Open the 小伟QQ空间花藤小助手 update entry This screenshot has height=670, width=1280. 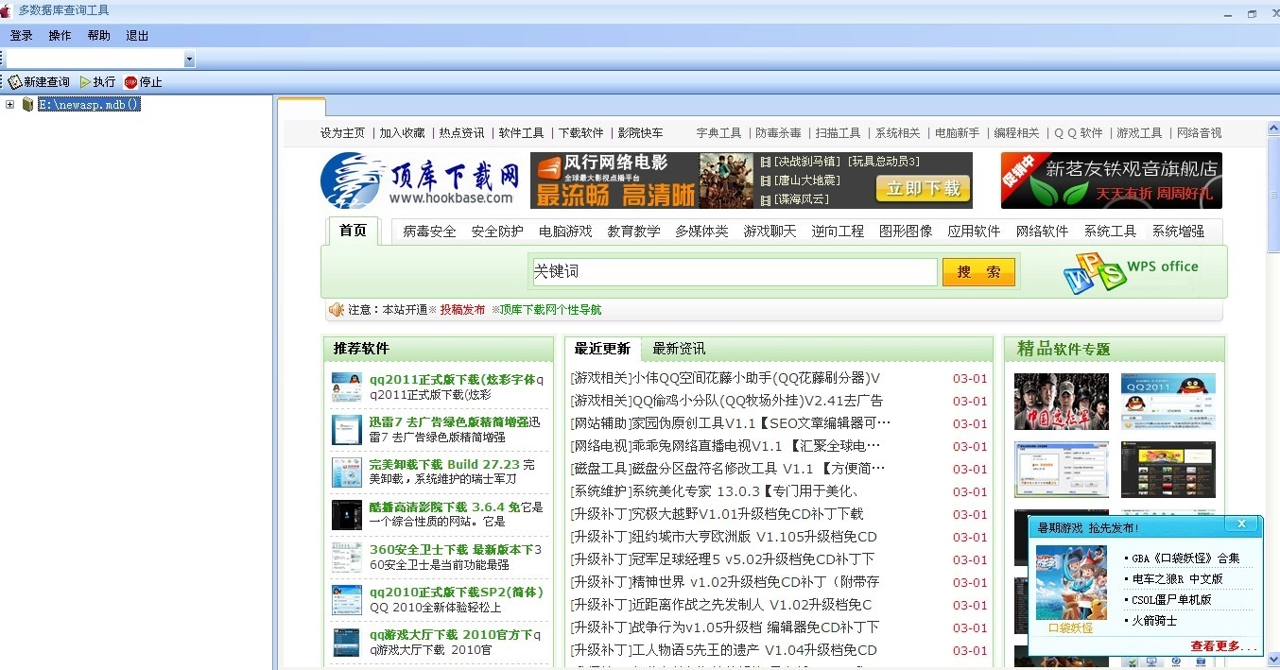[725, 378]
